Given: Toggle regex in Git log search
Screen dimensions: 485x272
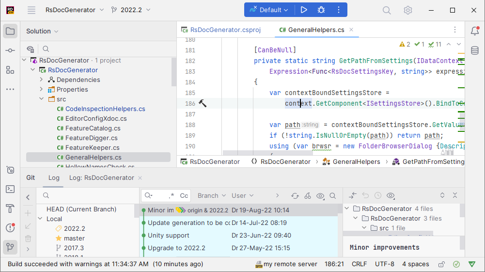Looking at the screenshot, I should click(172, 195).
